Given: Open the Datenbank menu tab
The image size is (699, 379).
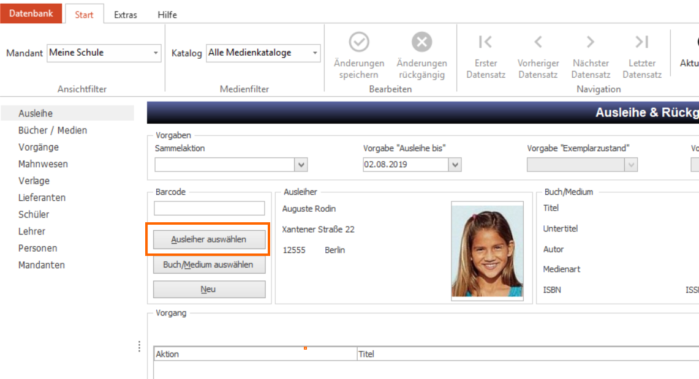Looking at the screenshot, I should coord(31,13).
